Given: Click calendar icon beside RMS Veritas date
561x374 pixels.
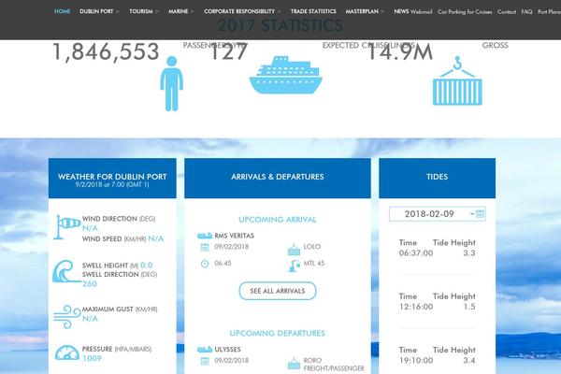Looking at the screenshot, I should [205, 247].
